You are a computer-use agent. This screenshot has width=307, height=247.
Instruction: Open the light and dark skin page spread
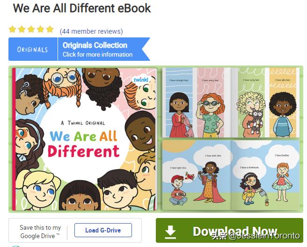pyautogui.click(x=197, y=175)
